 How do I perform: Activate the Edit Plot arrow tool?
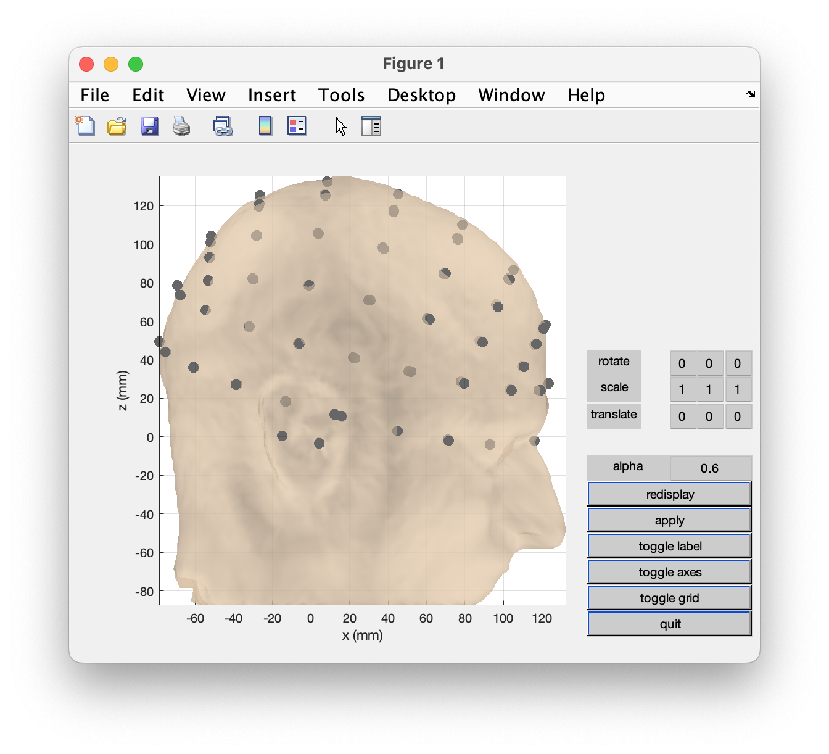(340, 126)
